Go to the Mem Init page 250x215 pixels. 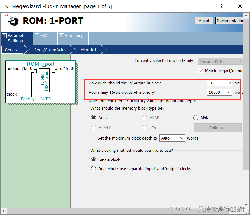click(x=88, y=50)
